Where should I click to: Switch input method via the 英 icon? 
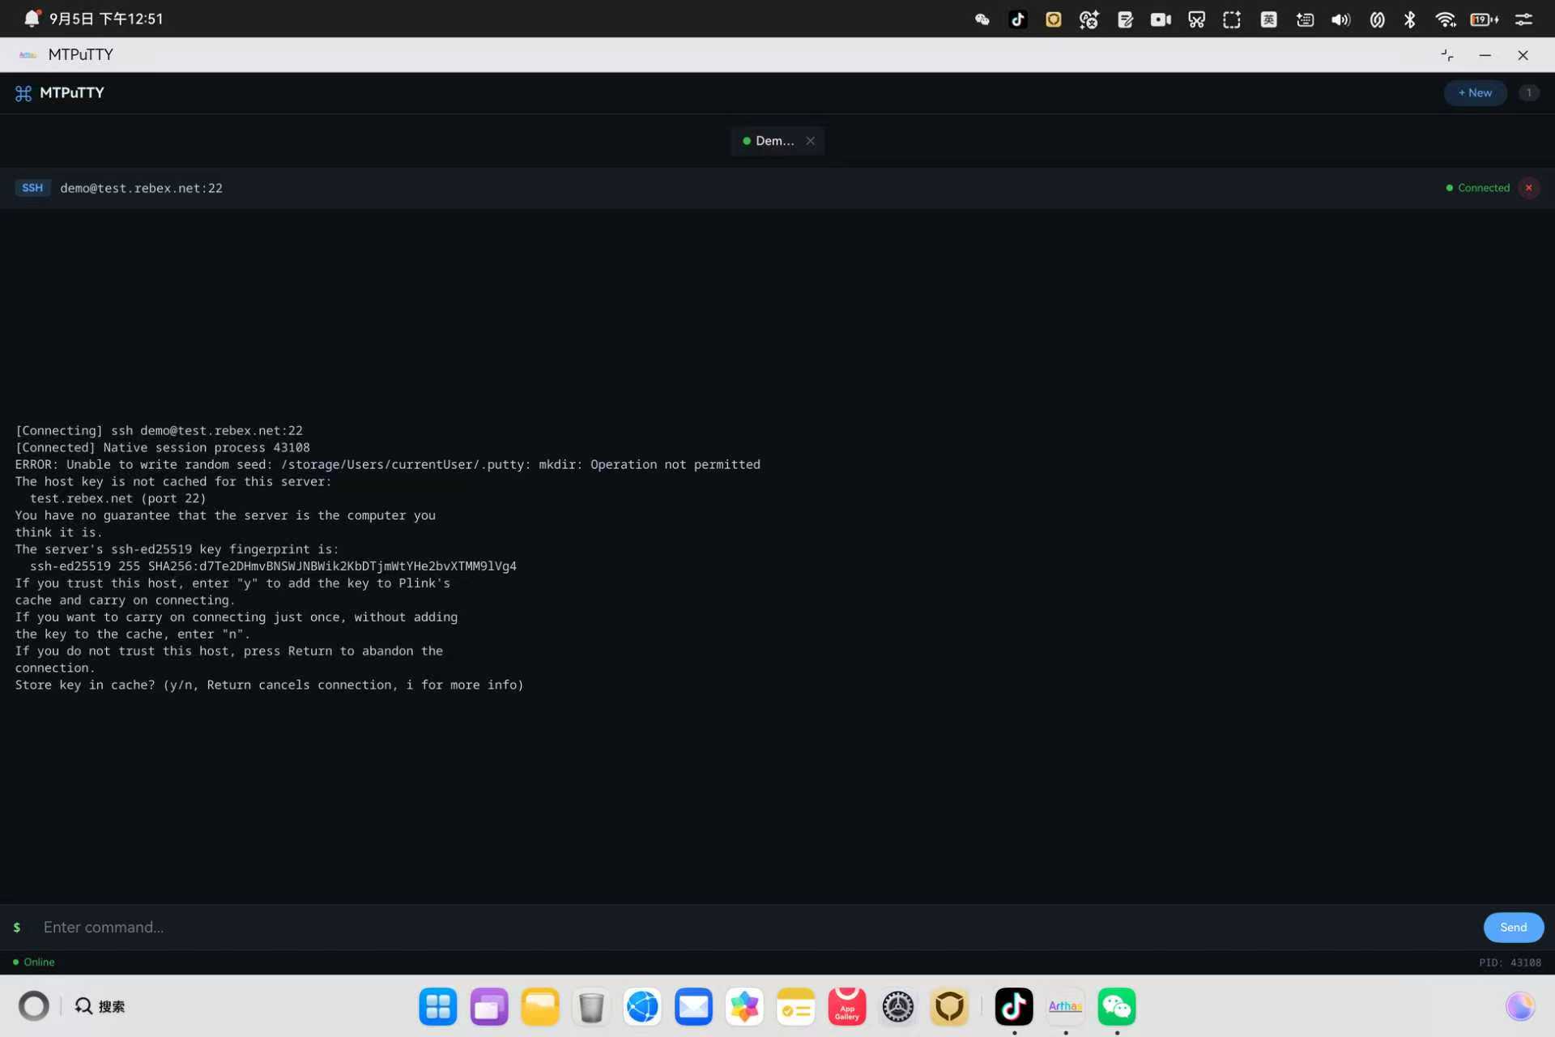click(1268, 19)
